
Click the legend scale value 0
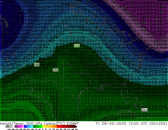pyautogui.click(x=43, y=129)
